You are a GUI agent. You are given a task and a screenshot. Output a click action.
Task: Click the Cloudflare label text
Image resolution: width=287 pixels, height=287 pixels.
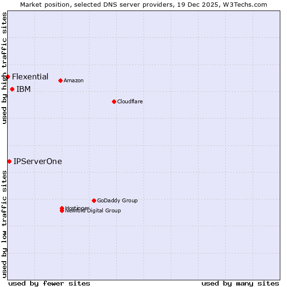click(x=130, y=101)
